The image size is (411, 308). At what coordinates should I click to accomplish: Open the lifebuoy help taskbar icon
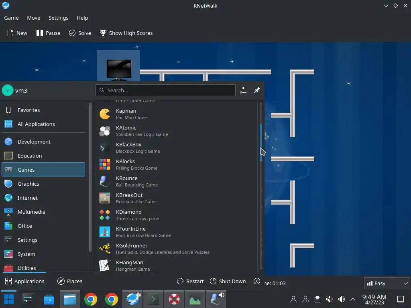pos(174,299)
